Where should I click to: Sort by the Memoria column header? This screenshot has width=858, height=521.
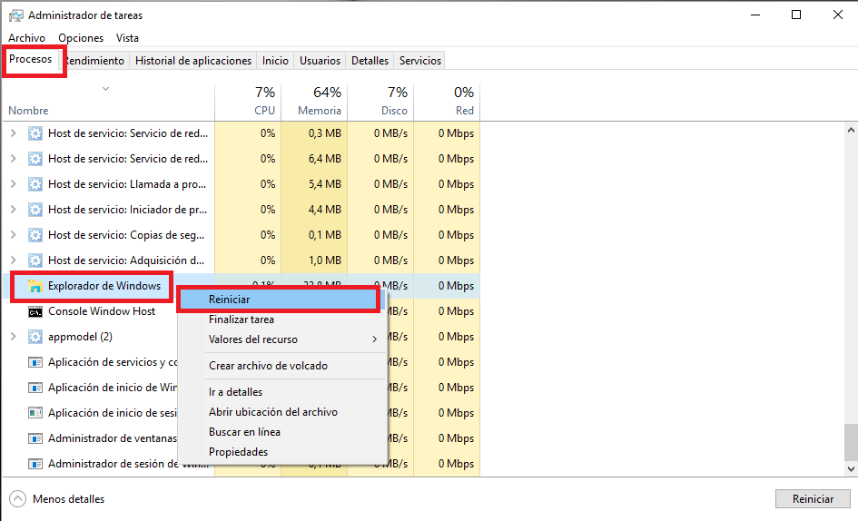pos(315,102)
